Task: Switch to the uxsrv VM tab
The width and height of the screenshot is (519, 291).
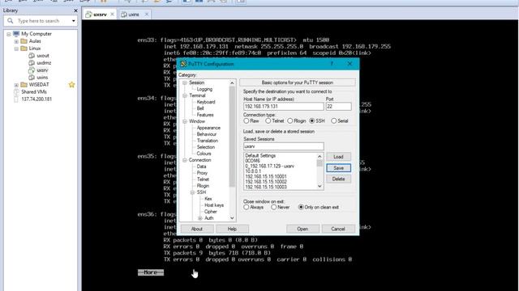Action: click(x=100, y=15)
